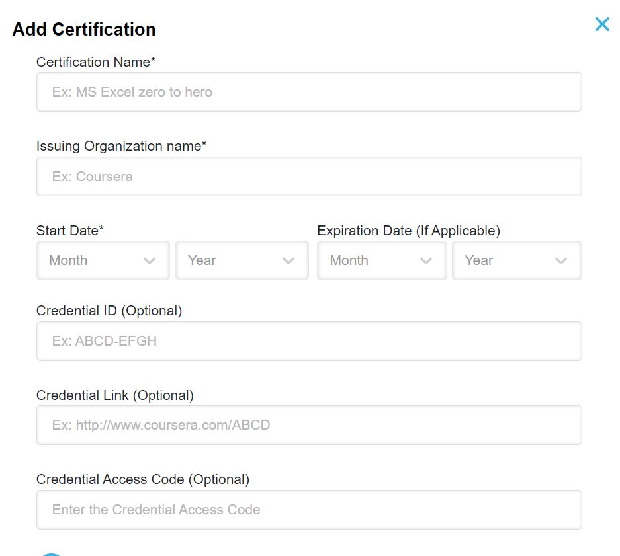Open the Expiration Date Year dropdown
620x556 pixels.
pyautogui.click(x=517, y=260)
